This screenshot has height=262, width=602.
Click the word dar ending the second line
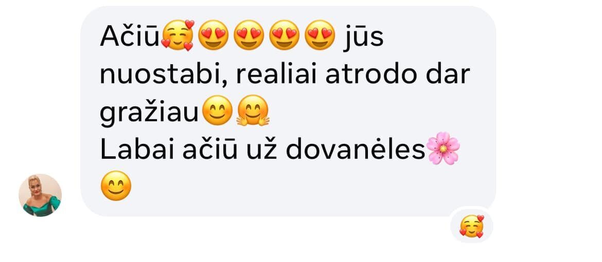(448, 74)
